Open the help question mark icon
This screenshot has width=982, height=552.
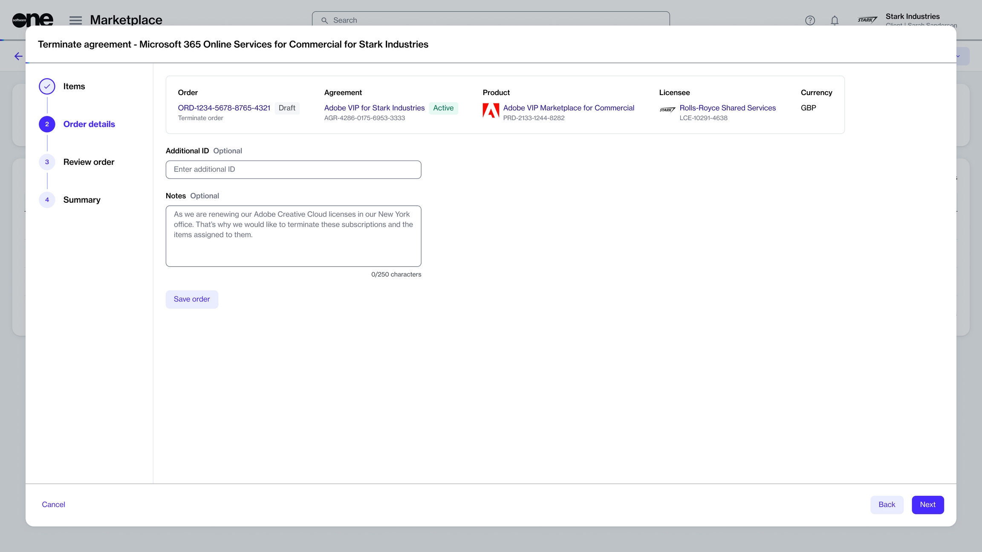click(810, 20)
